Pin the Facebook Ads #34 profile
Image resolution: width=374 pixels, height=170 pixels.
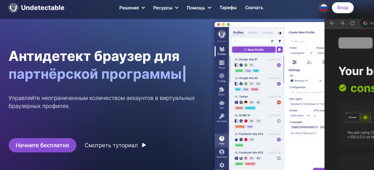point(280,134)
